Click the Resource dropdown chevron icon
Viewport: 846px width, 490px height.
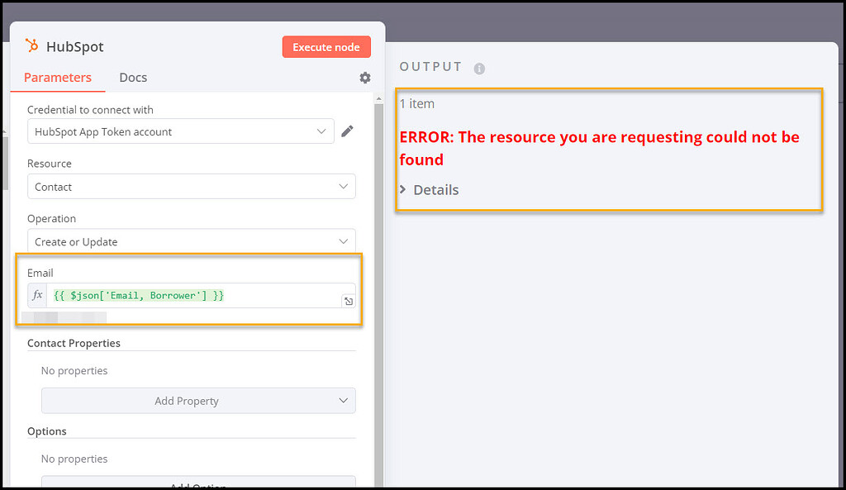(343, 186)
